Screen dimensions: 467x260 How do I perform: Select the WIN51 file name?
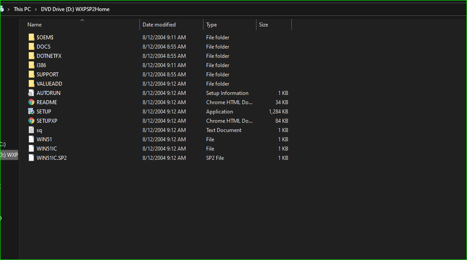tap(44, 139)
